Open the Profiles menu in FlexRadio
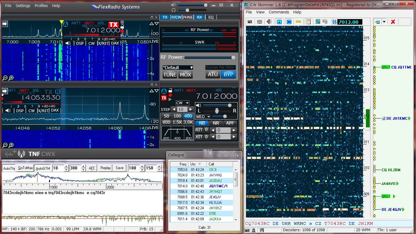Image resolution: width=416 pixels, height=234 pixels. 41,5
